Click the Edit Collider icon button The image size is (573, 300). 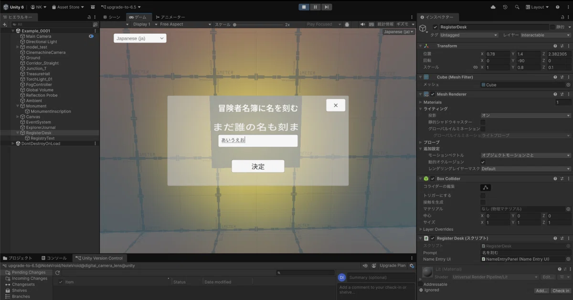[x=486, y=188]
